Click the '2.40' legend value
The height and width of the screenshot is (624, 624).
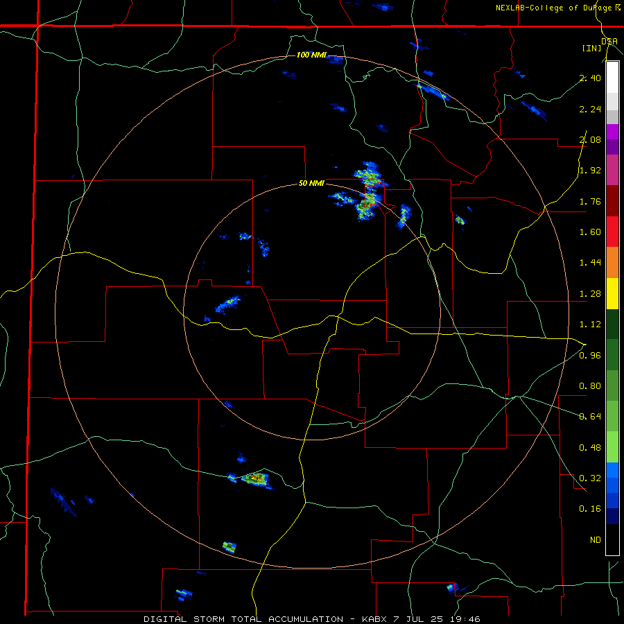coord(590,78)
